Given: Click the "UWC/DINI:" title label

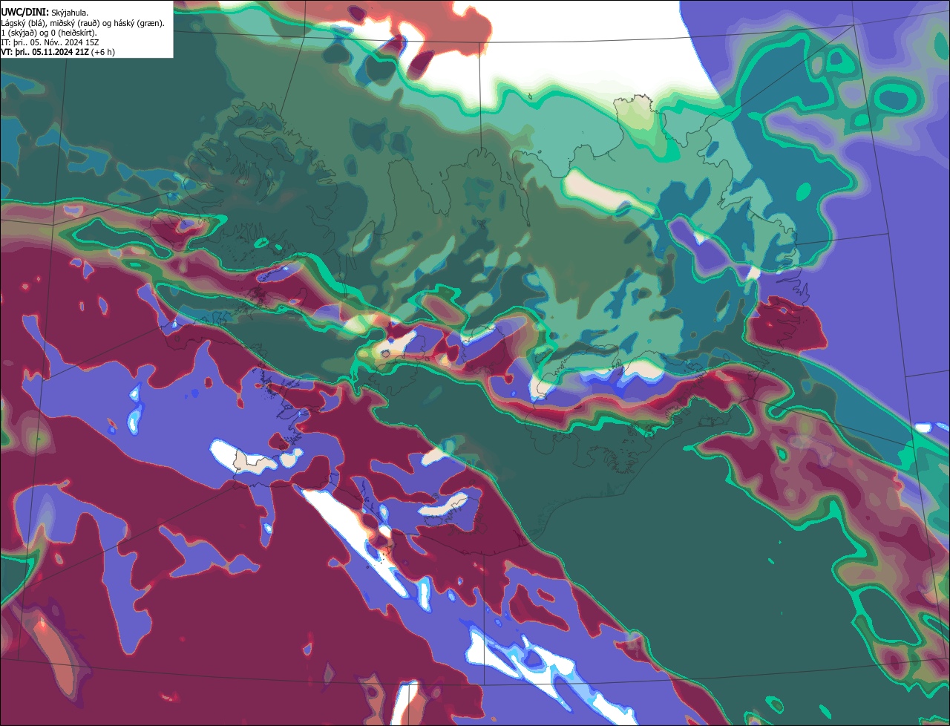Looking at the screenshot, I should coord(25,13).
